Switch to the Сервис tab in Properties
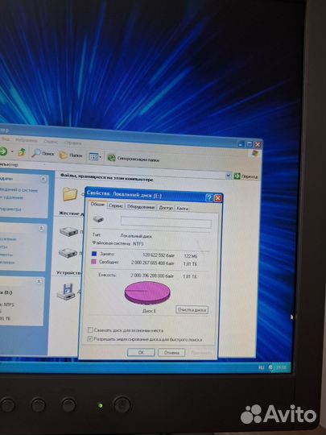The height and width of the screenshot is (435, 326). click(x=116, y=206)
